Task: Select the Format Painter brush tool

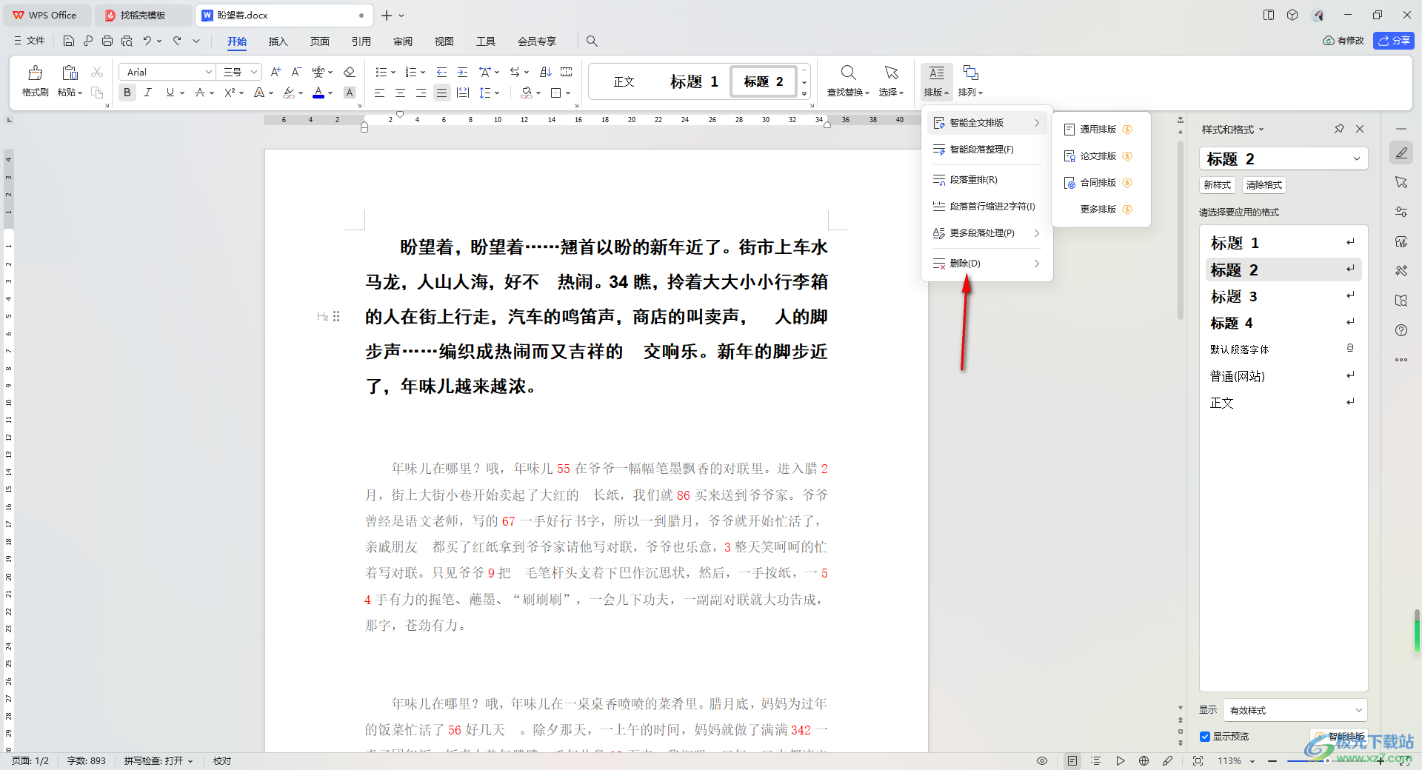Action: pyautogui.click(x=35, y=81)
